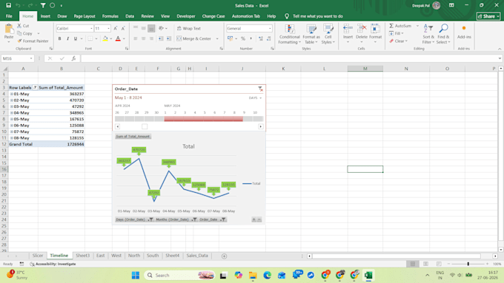504x283 pixels.
Task: Click the selected red timeline span
Action: (204, 119)
